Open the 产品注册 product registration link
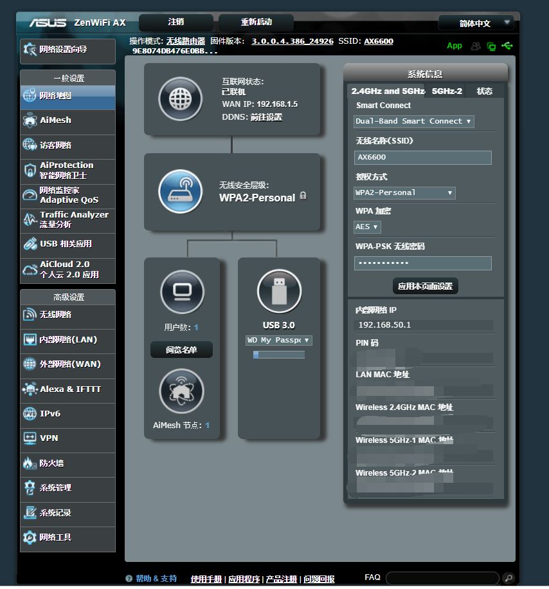The width and height of the screenshot is (549, 589). point(282,579)
